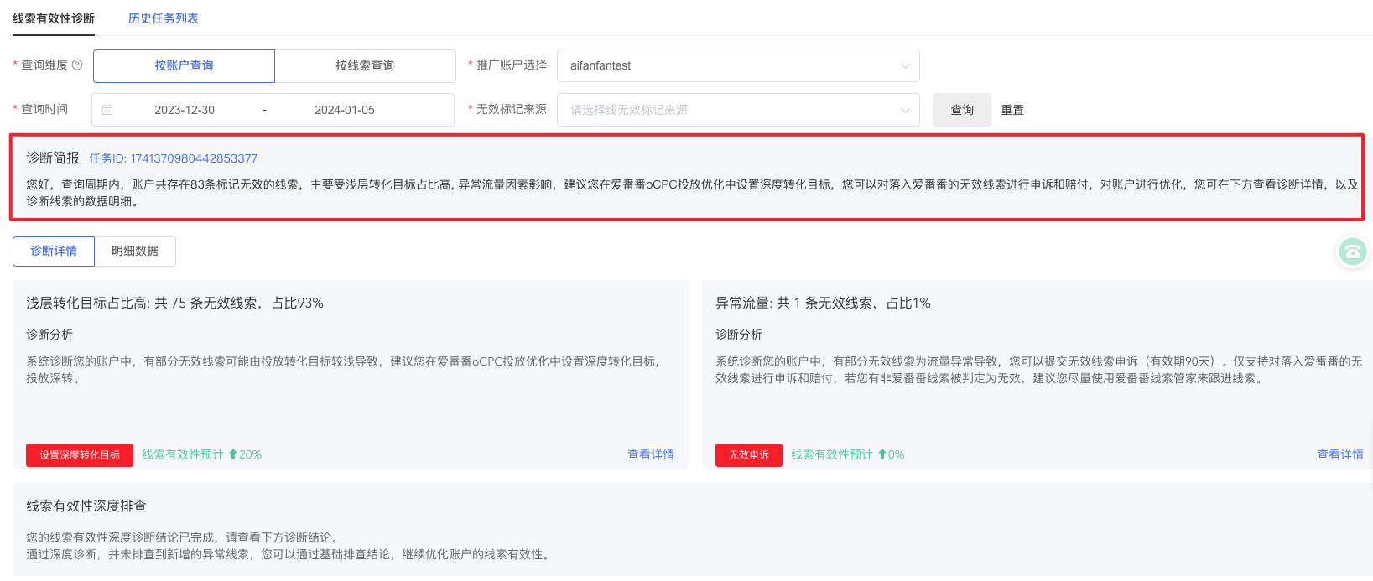1373x581 pixels.
Task: Select 按线索查询 query dimension
Action: coord(365,65)
